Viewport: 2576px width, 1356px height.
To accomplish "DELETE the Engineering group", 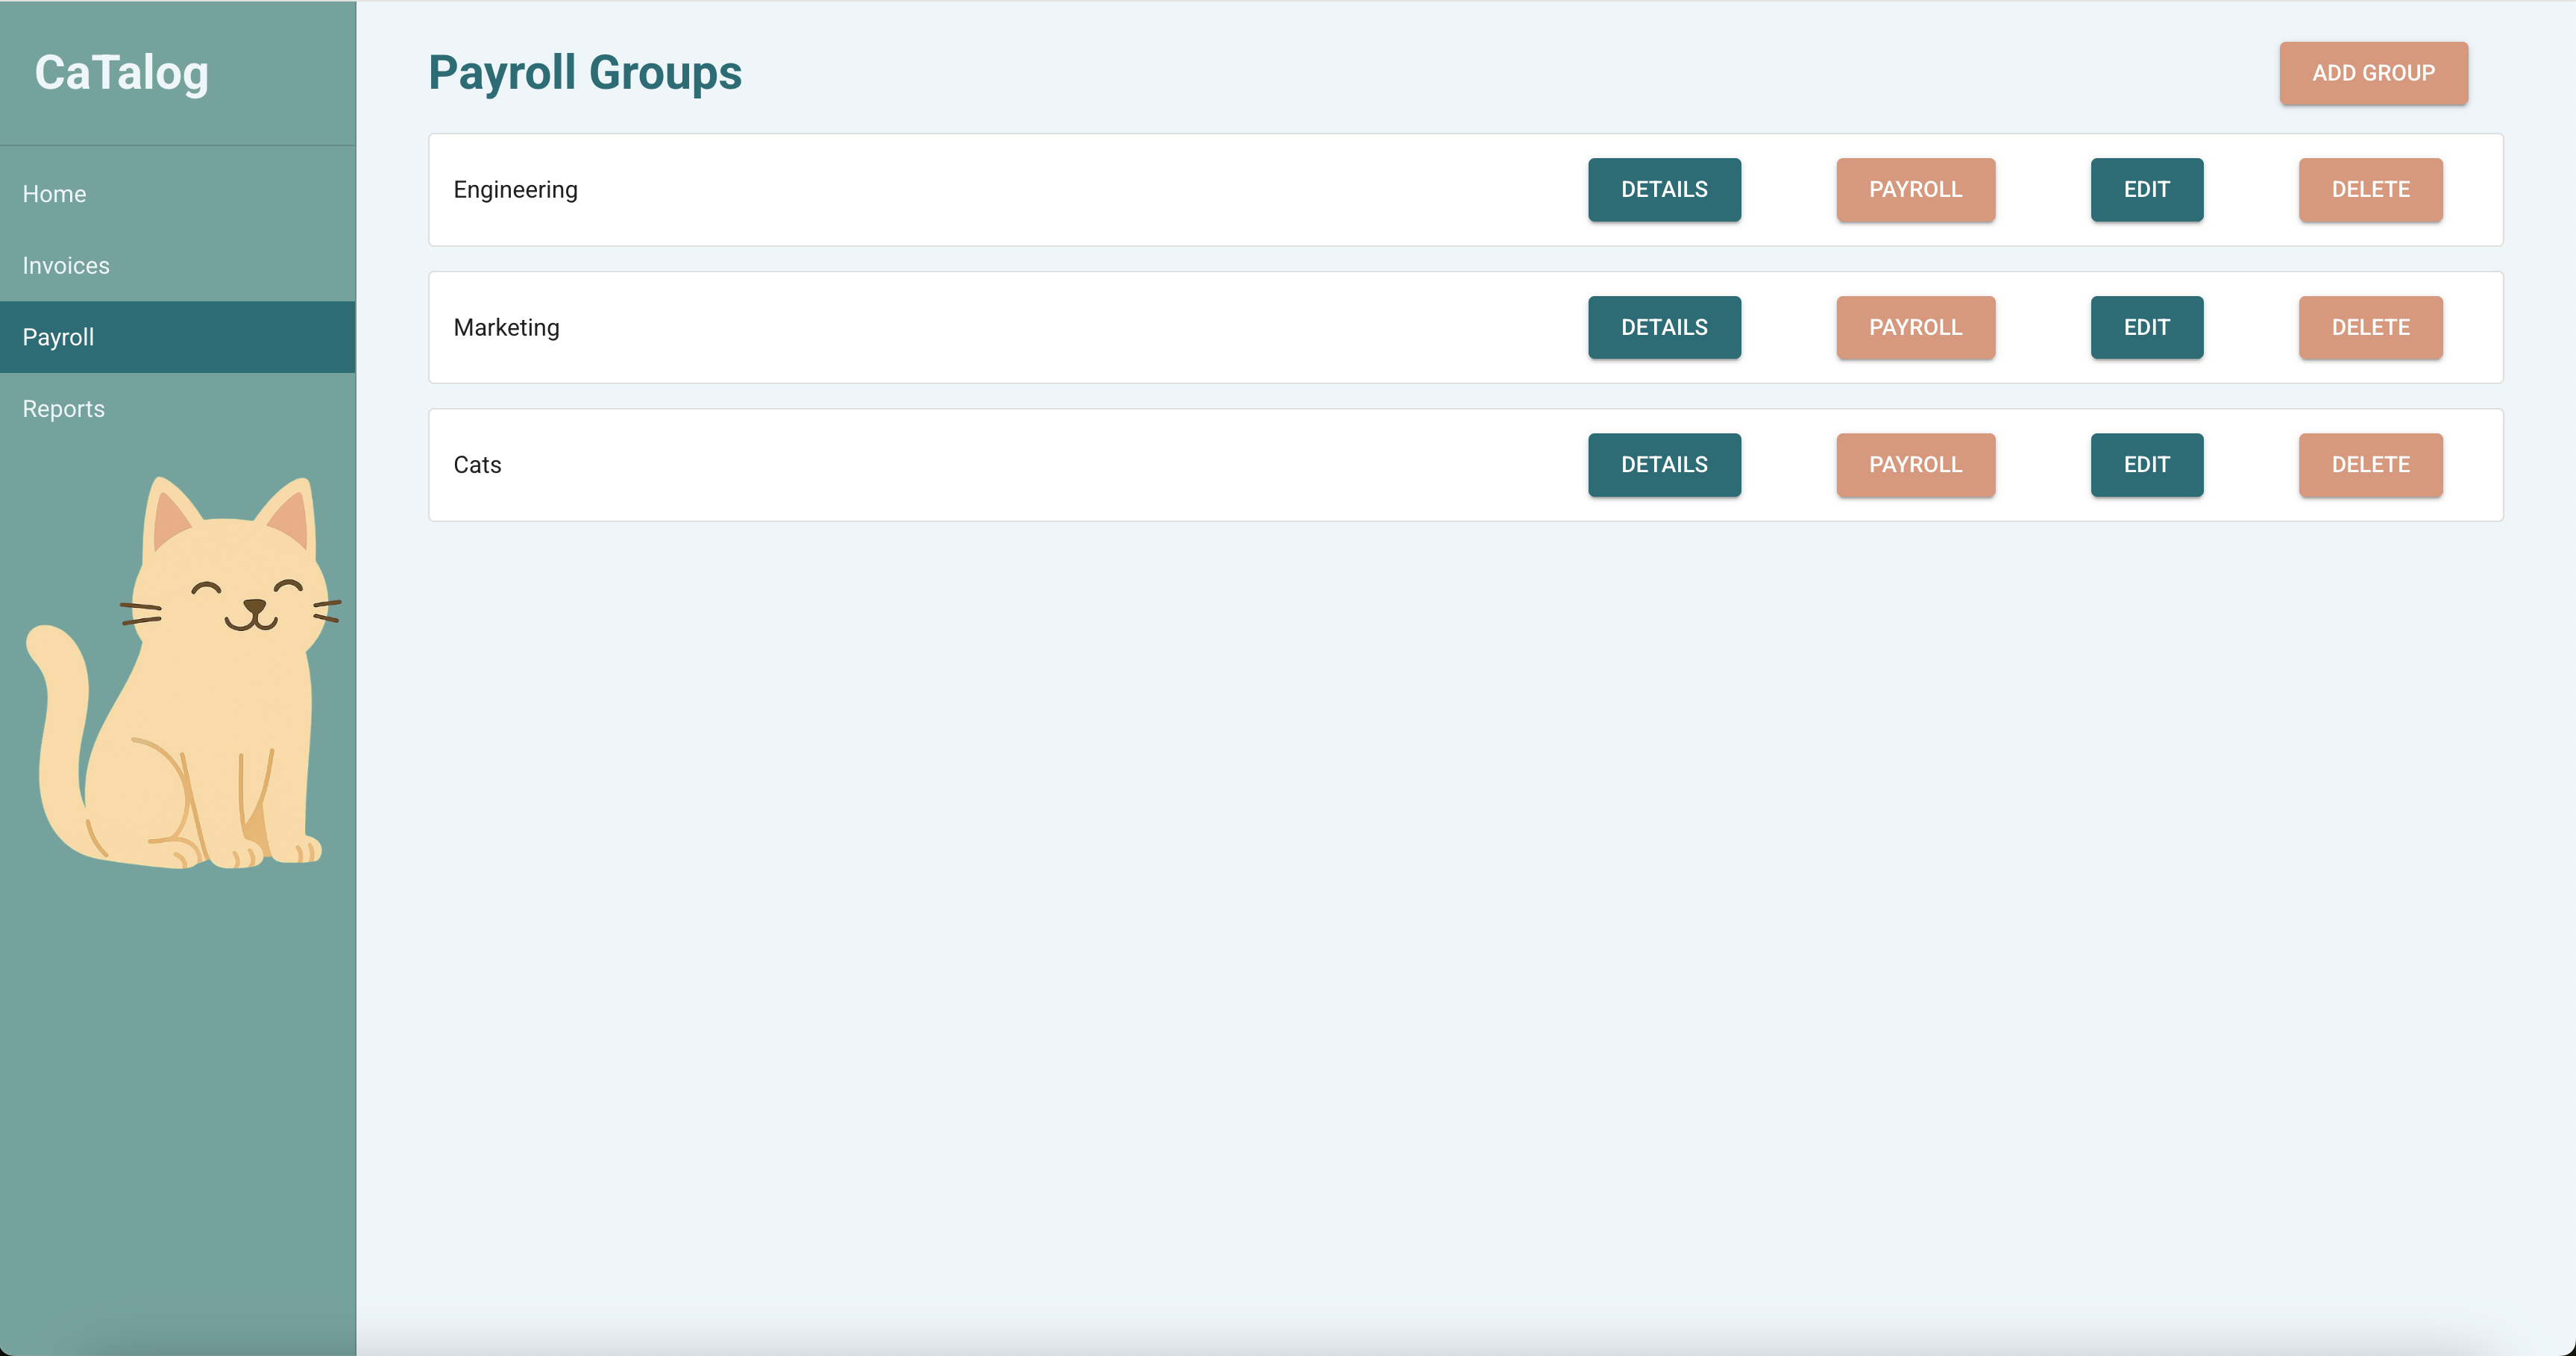I will tap(2370, 189).
